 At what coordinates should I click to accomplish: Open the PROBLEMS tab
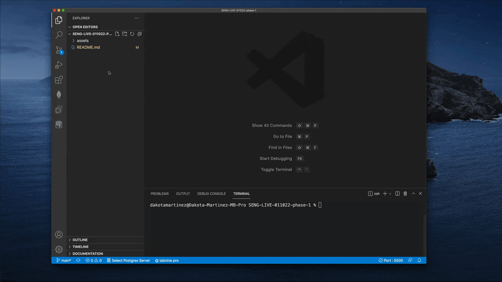(160, 193)
